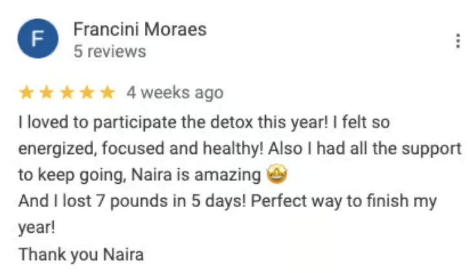
Task: Click the word 'year!' on its own line
Action: pyautogui.click(x=37, y=228)
